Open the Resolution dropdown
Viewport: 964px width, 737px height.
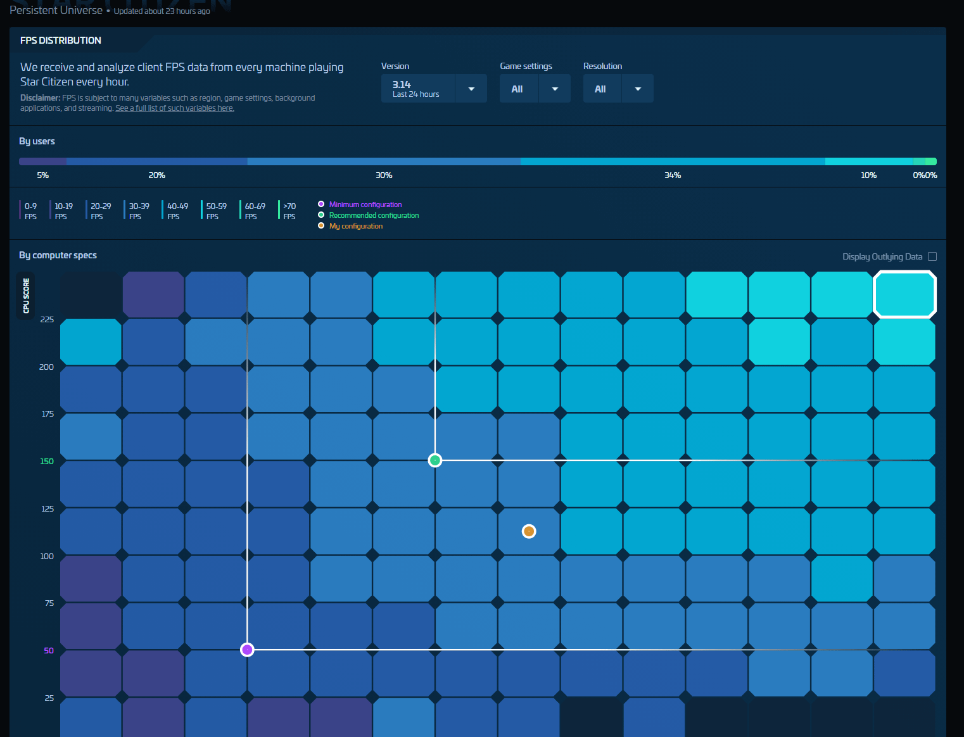click(x=618, y=89)
